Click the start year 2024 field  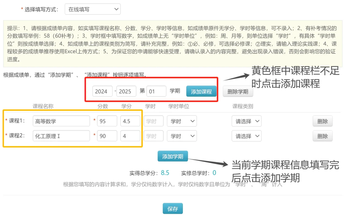click(x=102, y=91)
